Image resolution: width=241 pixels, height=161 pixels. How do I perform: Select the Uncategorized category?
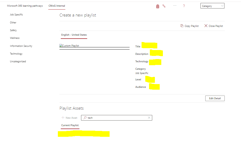coord(18,61)
